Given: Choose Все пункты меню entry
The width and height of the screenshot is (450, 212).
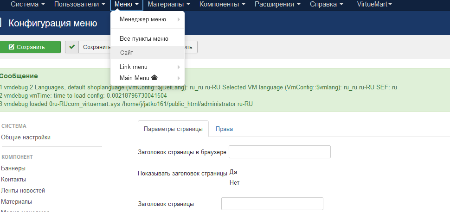Looking at the screenshot, I should (x=144, y=39).
